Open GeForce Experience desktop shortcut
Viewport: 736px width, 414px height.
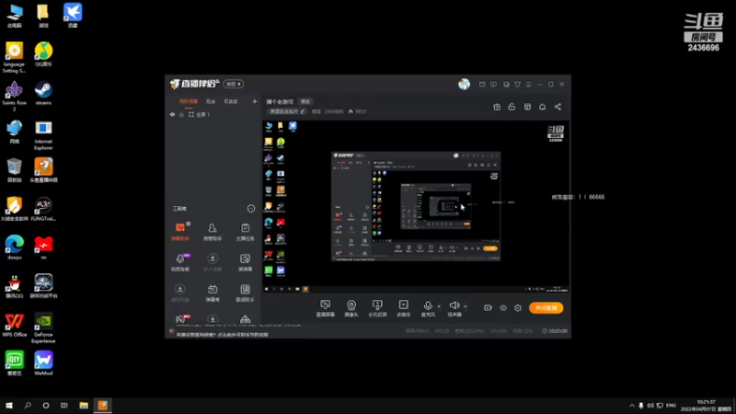[x=43, y=328]
